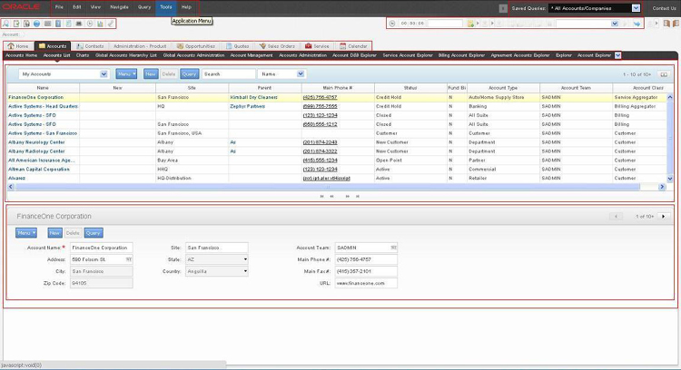This screenshot has width=681, height=370.
Task: Click the Account Name input field
Action: (101, 248)
